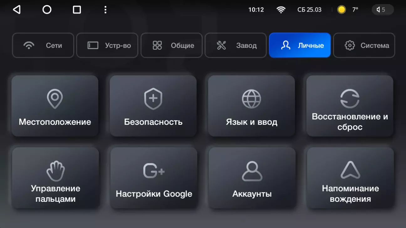Open Напоминание вождения navigation tile

pos(350,178)
